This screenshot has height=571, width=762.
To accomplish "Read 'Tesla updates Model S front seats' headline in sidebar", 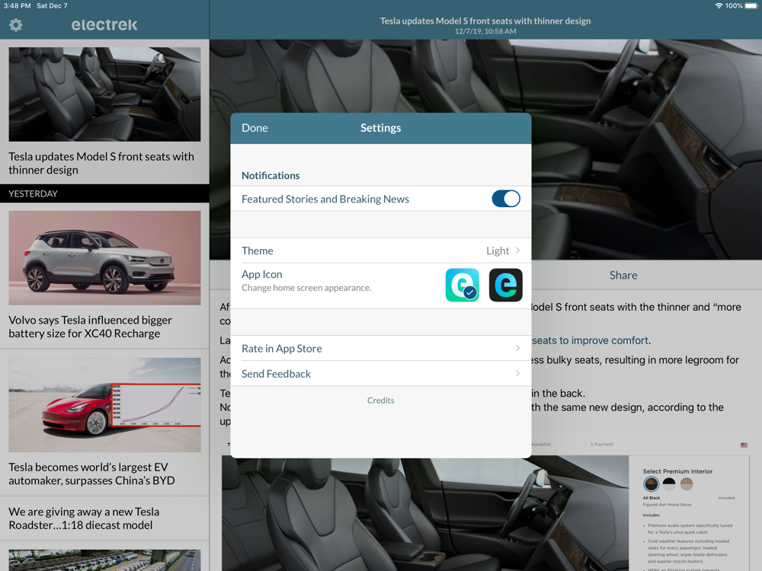I will (101, 163).
